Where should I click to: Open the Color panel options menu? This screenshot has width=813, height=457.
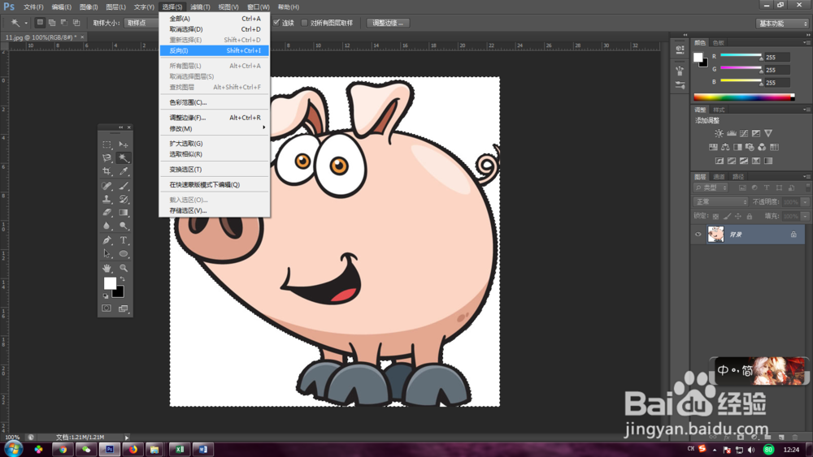coord(805,42)
